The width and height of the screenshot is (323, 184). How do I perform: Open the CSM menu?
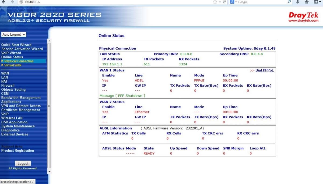[5, 94]
